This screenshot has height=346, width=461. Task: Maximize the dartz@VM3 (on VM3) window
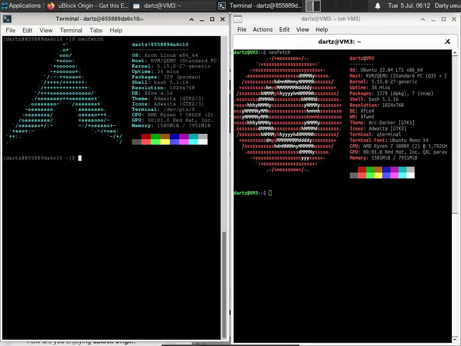(x=443, y=19)
